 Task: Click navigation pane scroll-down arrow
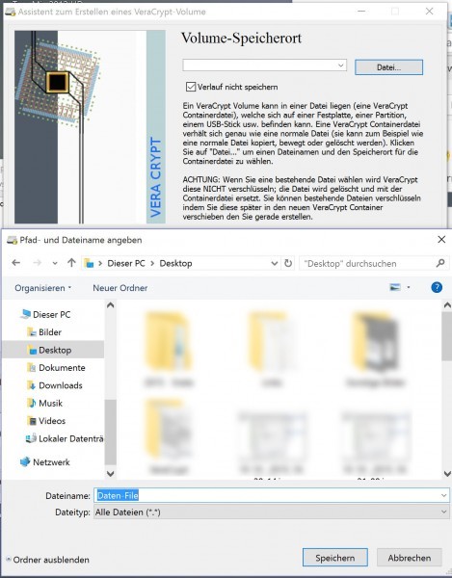click(x=110, y=473)
